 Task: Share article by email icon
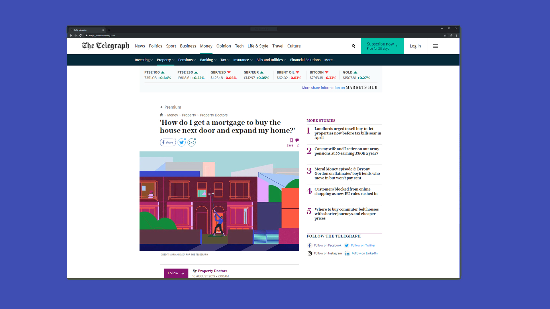tap(192, 142)
